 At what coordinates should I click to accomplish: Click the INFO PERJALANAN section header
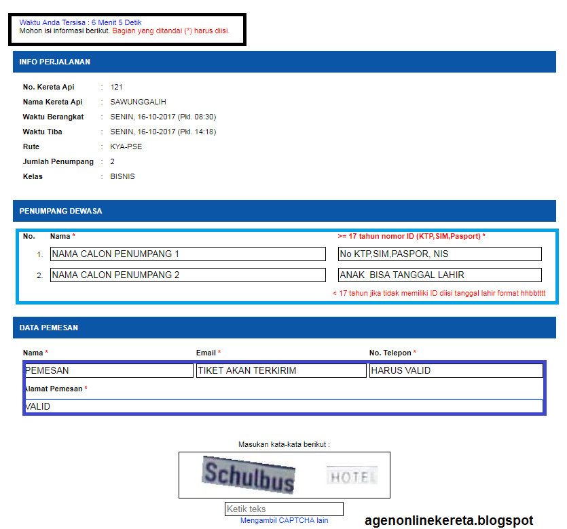(285, 62)
